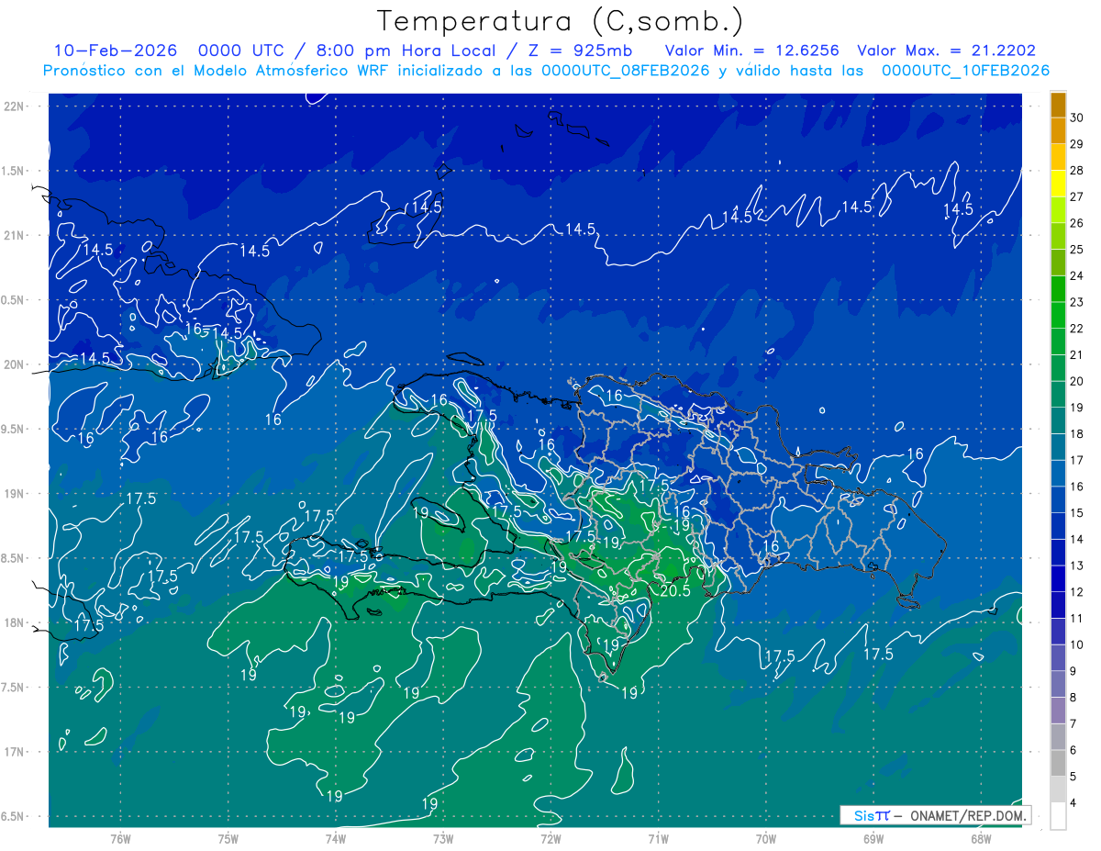Click the SisTT - ONAMET/REP.DOM. logo box
This screenshot has height=851, width=1101.
[934, 815]
